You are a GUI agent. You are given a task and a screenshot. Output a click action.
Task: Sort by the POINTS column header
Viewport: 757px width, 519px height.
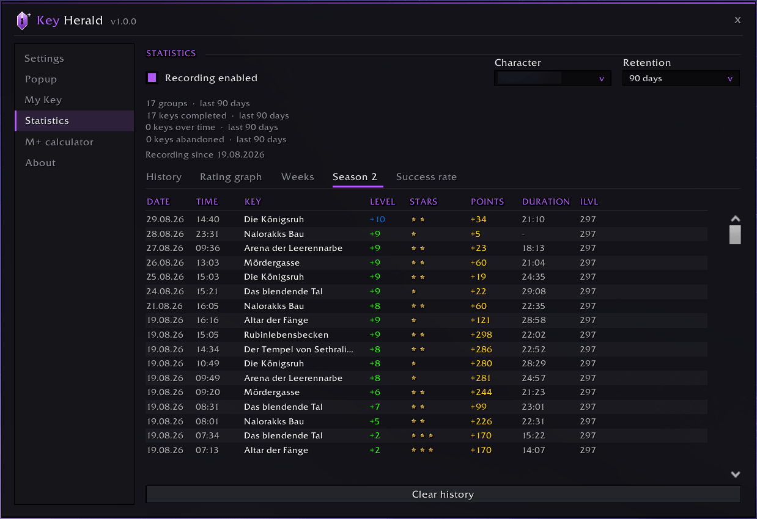point(487,201)
